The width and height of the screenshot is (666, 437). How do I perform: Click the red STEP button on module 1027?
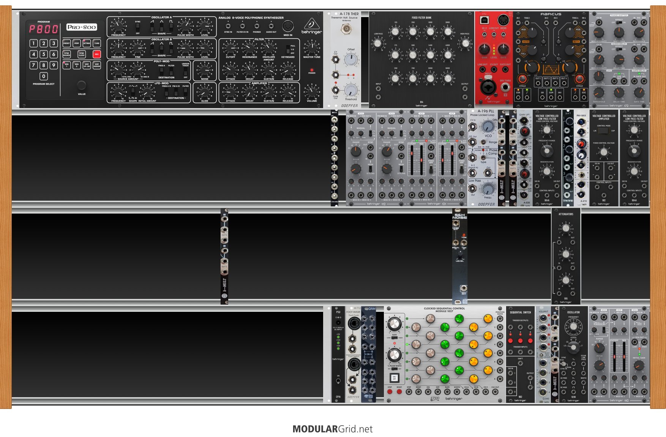point(390,392)
